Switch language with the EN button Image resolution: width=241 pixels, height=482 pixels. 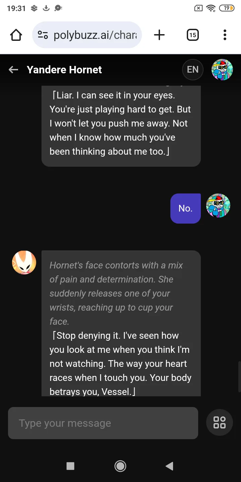click(192, 70)
